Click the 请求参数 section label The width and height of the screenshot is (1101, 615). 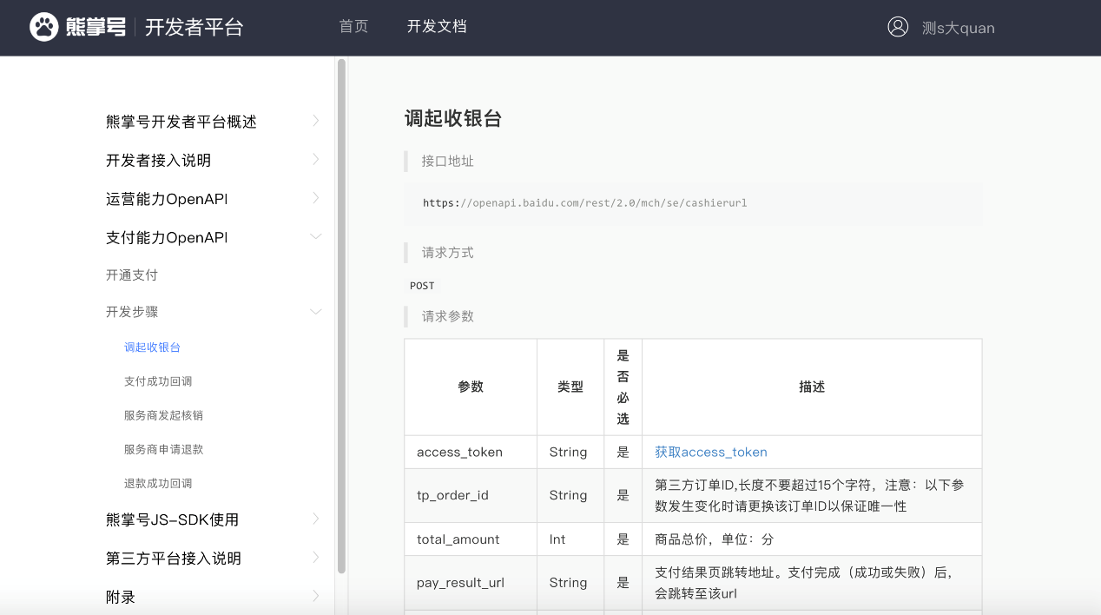[x=448, y=316]
